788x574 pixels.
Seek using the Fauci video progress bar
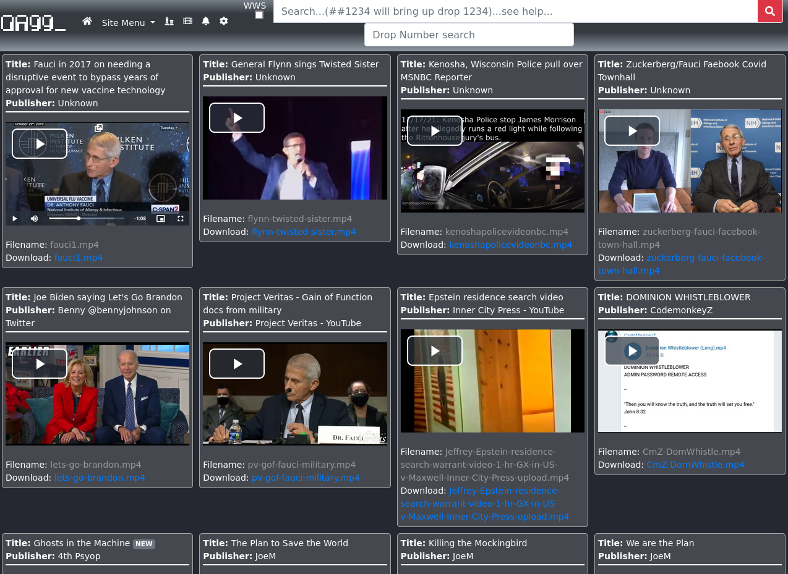click(87, 218)
